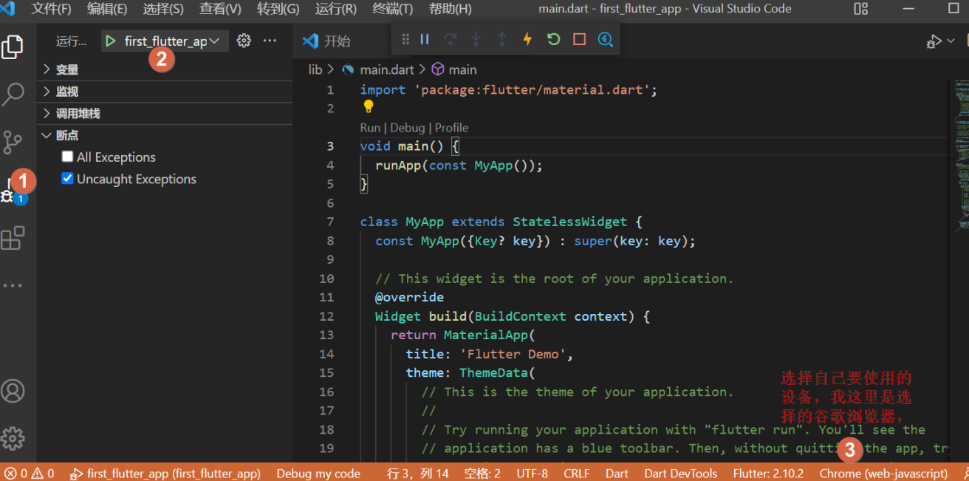969x481 pixels.
Task: Open debug sidebar more actions ellipsis
Action: pyautogui.click(x=270, y=41)
